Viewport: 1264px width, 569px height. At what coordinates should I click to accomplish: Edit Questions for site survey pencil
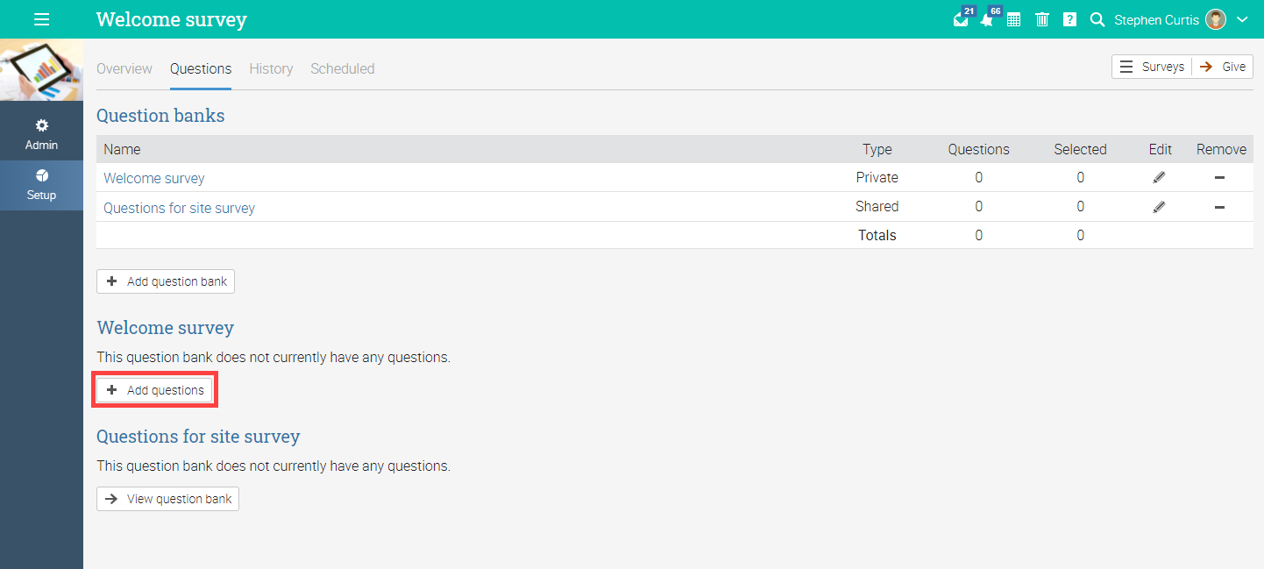[x=1160, y=207]
